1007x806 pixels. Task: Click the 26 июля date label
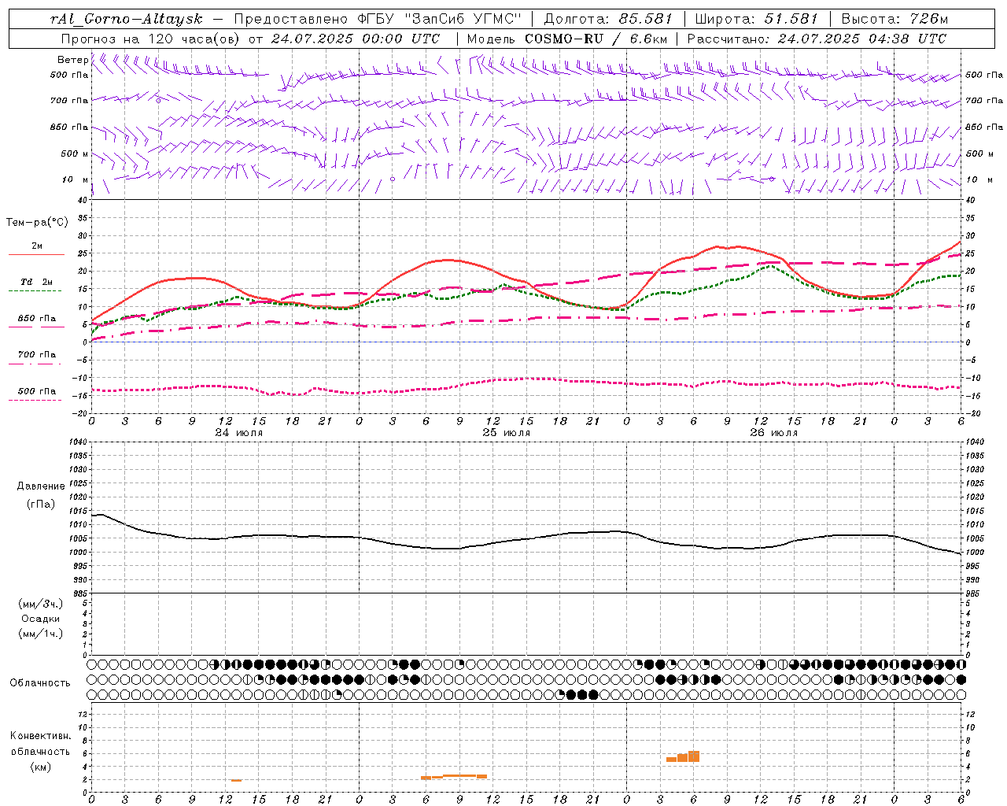[x=773, y=433]
